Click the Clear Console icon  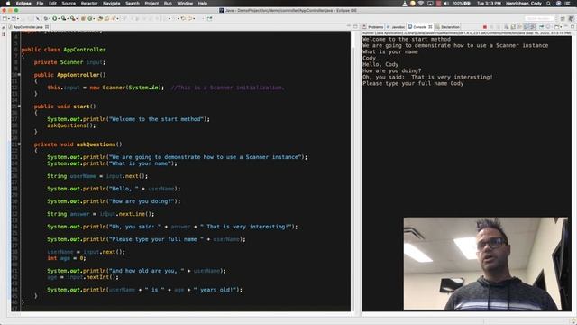tap(507, 26)
